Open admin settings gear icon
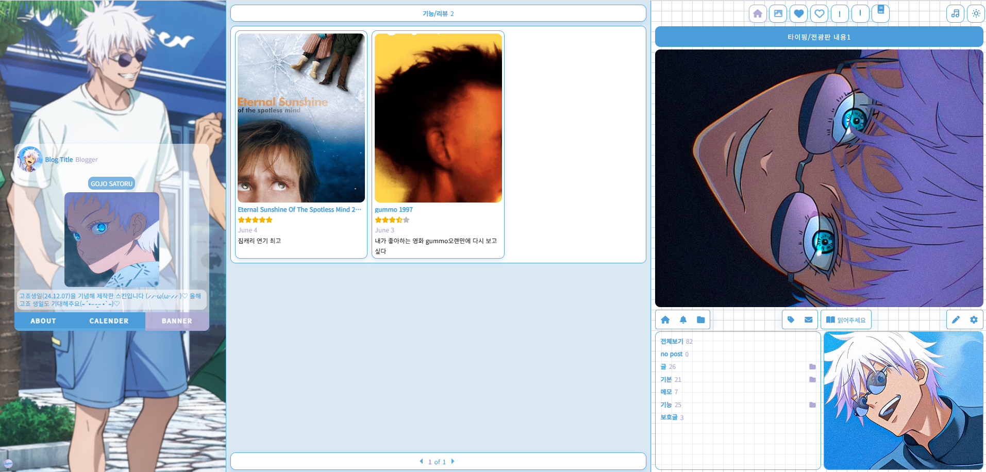The width and height of the screenshot is (986, 472). tap(974, 320)
